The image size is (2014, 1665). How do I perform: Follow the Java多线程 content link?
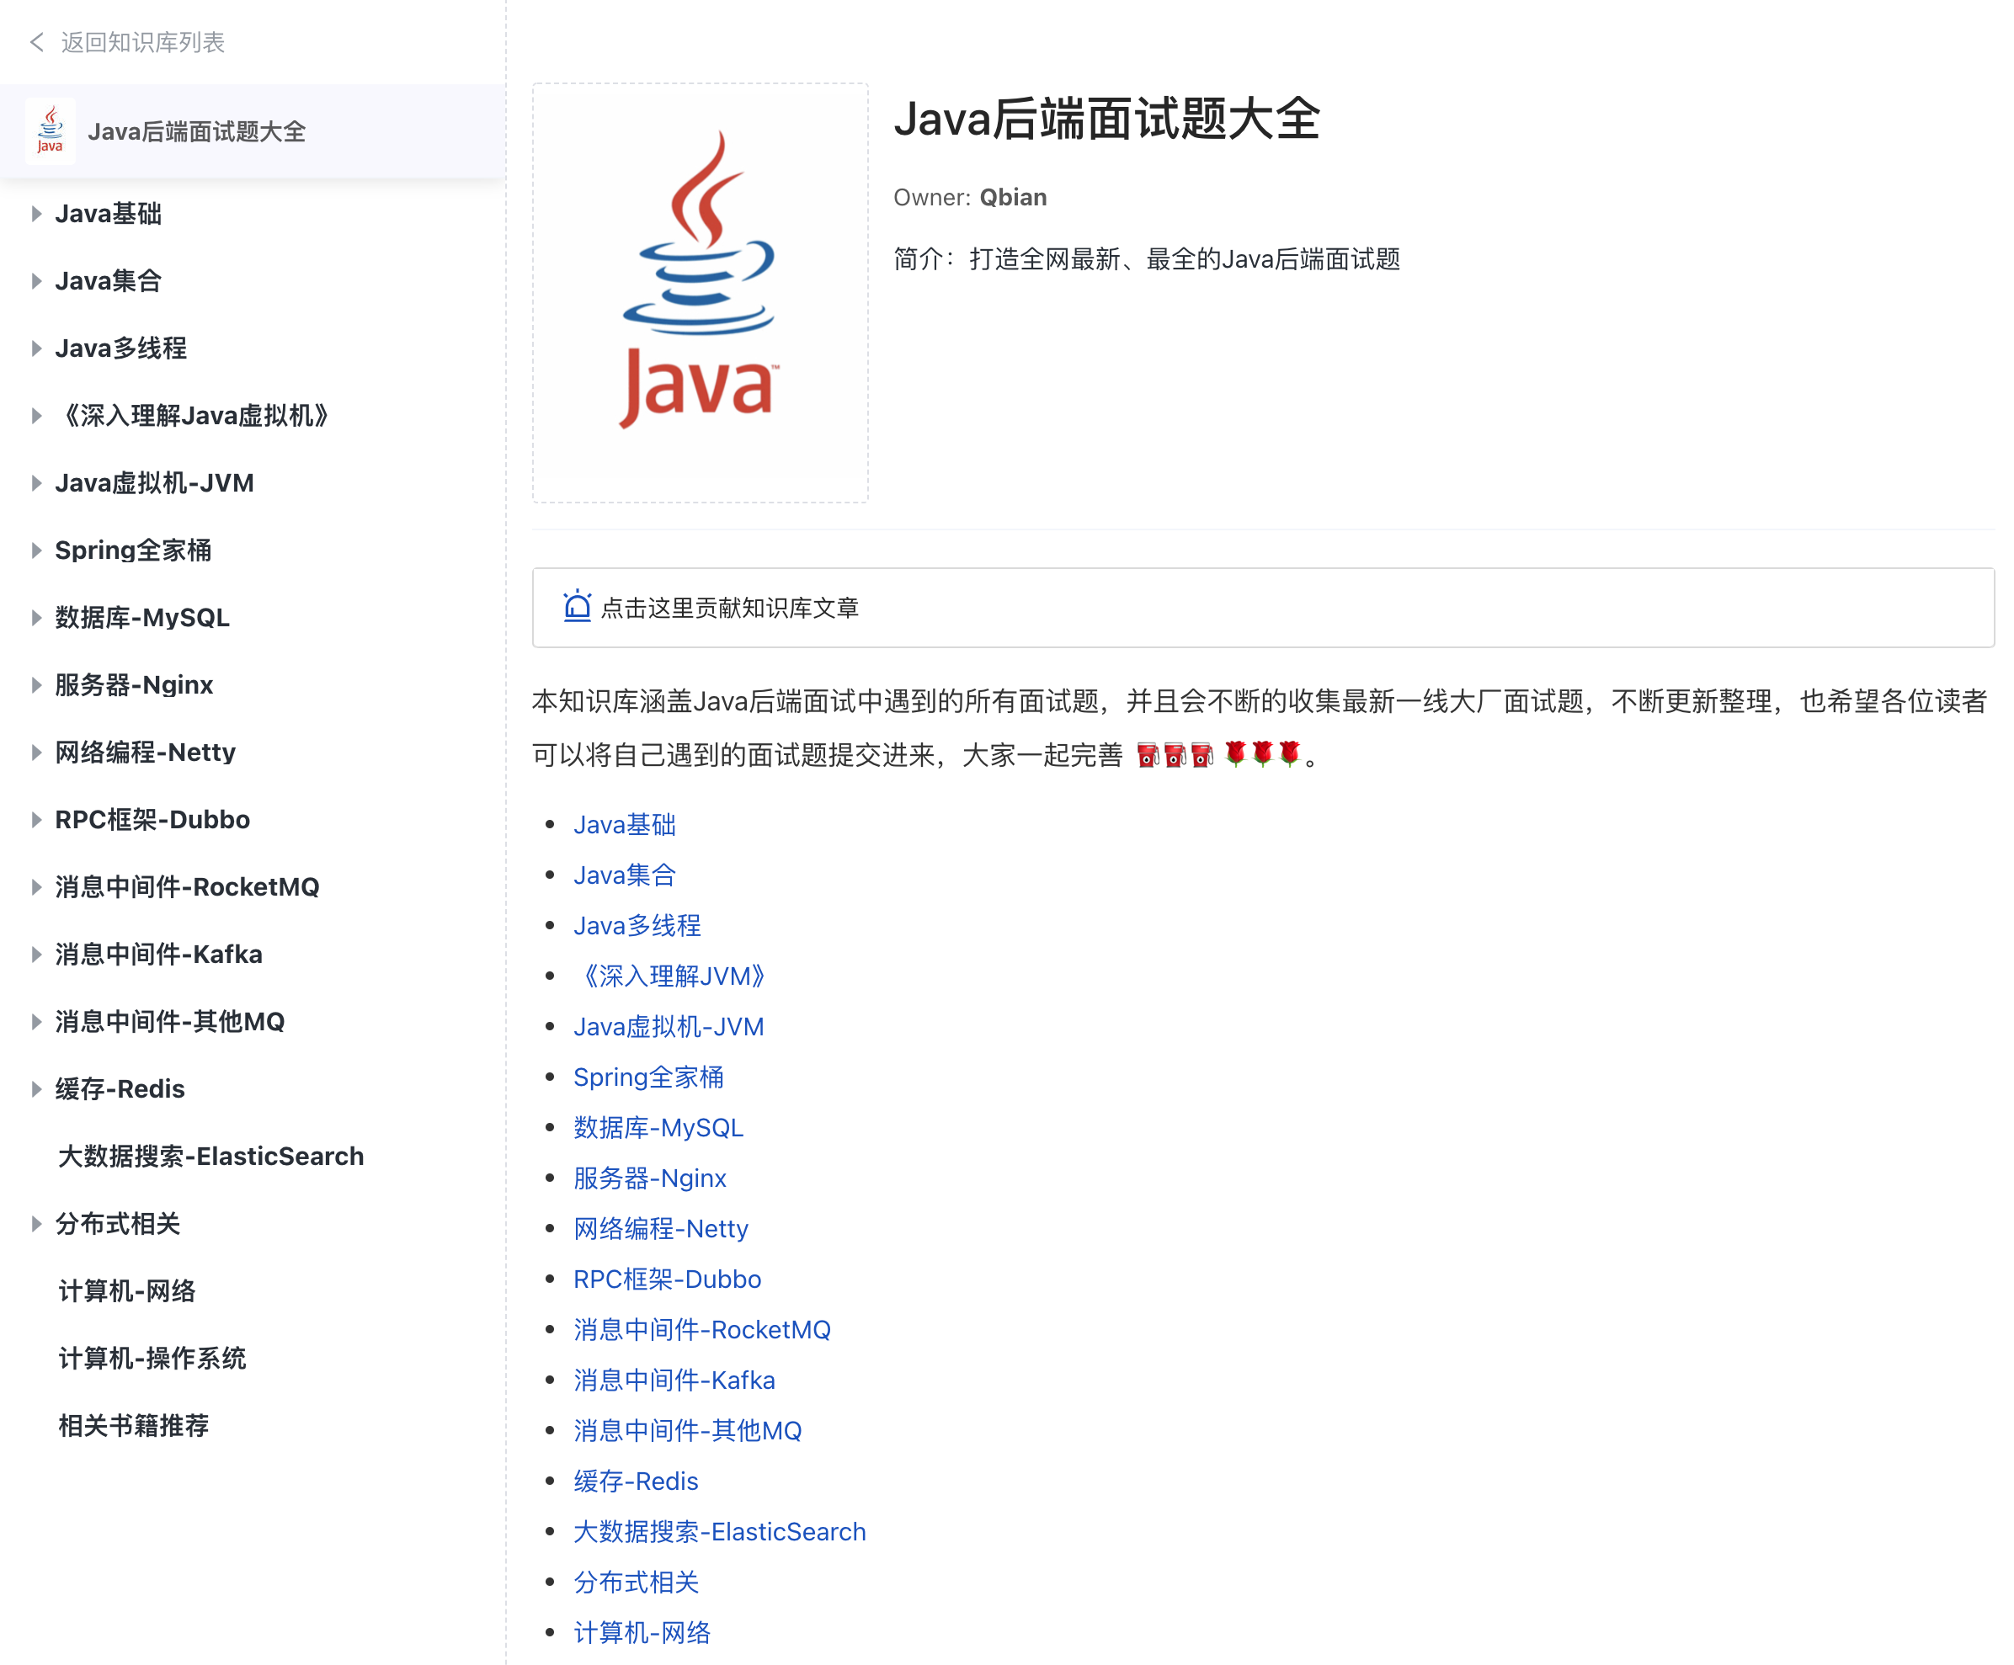(x=637, y=925)
